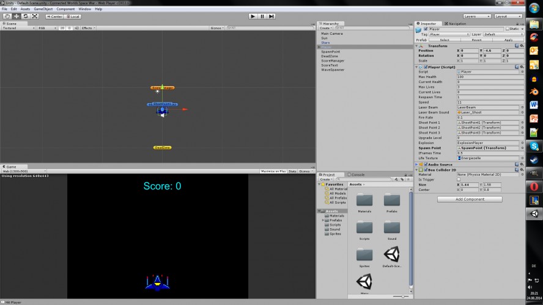Screen dimensions: 543x305
Task: Click the Step frame button
Action: [x=271, y=16]
